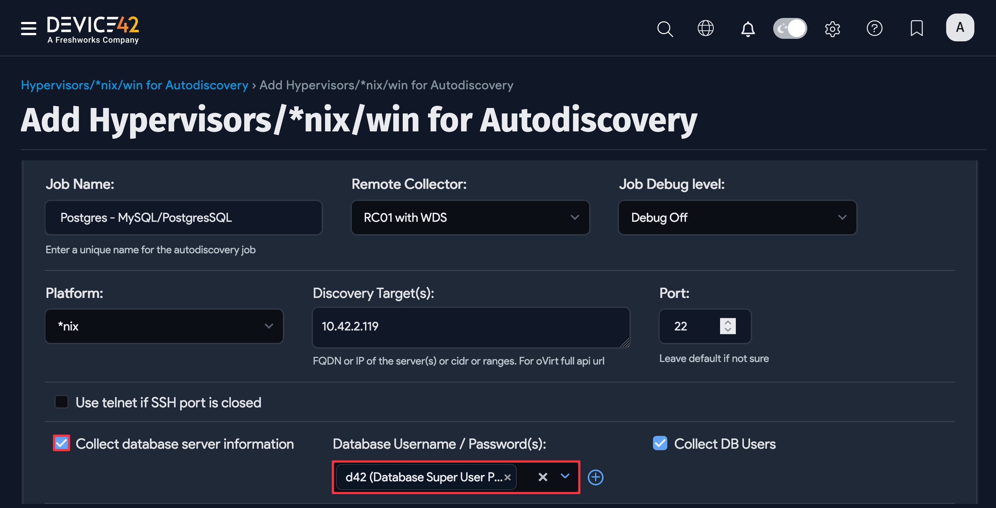The width and height of the screenshot is (996, 508).
Task: Enable Use telnet if SSH port closed
Action: click(62, 402)
